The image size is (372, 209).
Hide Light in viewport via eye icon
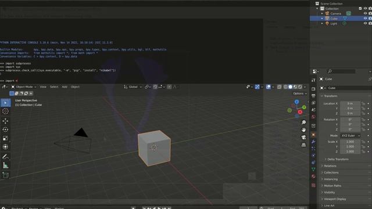click(x=365, y=23)
